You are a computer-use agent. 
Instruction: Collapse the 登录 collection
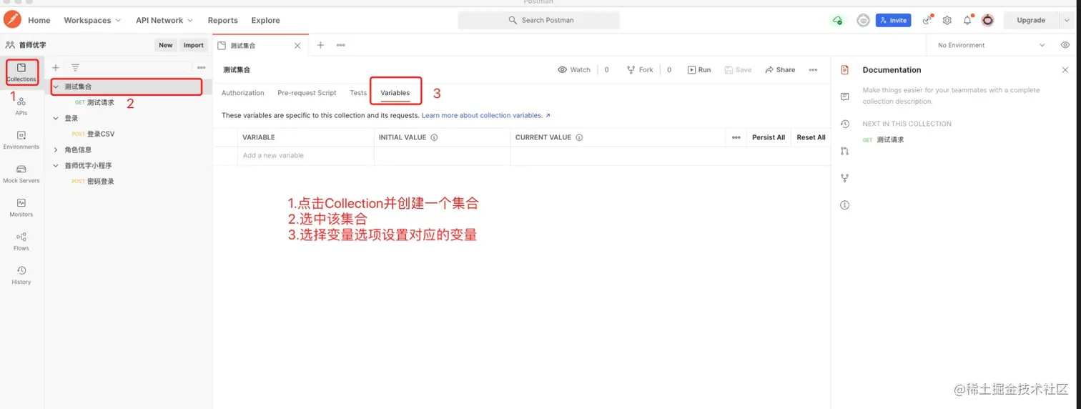(56, 118)
